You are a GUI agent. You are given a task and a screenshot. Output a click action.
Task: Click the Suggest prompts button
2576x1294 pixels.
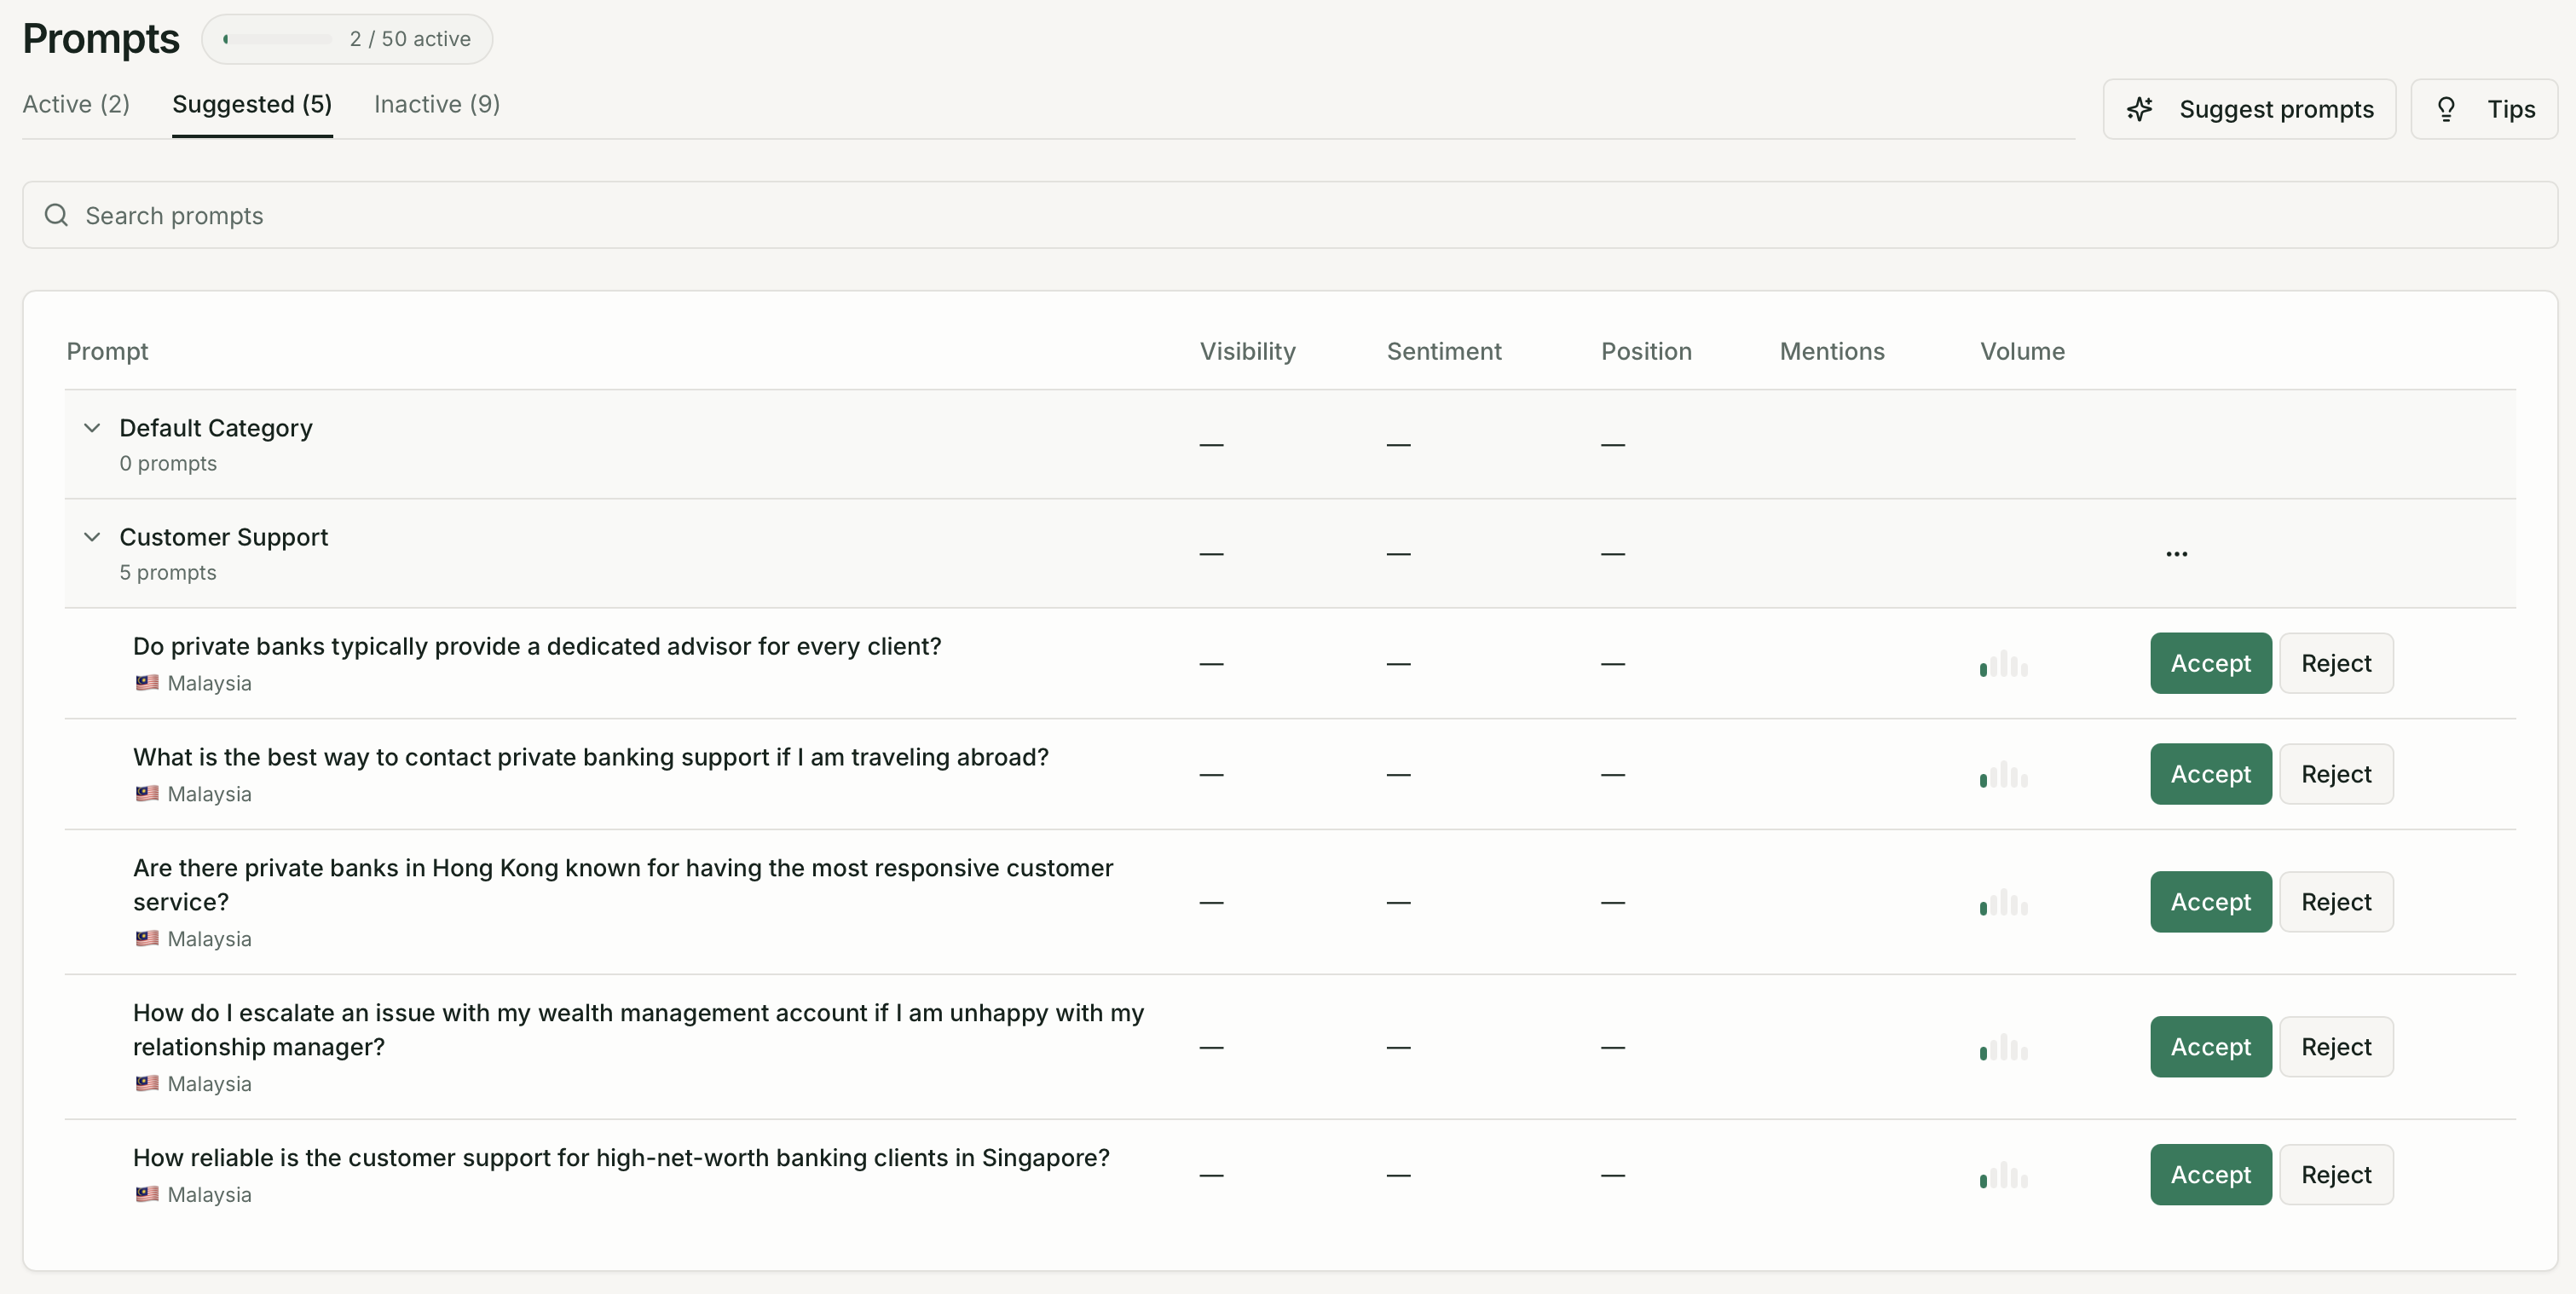click(x=2249, y=109)
